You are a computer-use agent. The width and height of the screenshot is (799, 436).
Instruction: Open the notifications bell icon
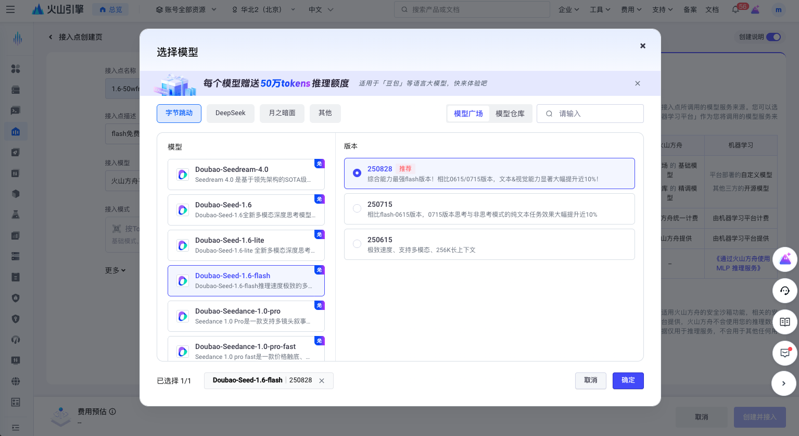tap(735, 9)
